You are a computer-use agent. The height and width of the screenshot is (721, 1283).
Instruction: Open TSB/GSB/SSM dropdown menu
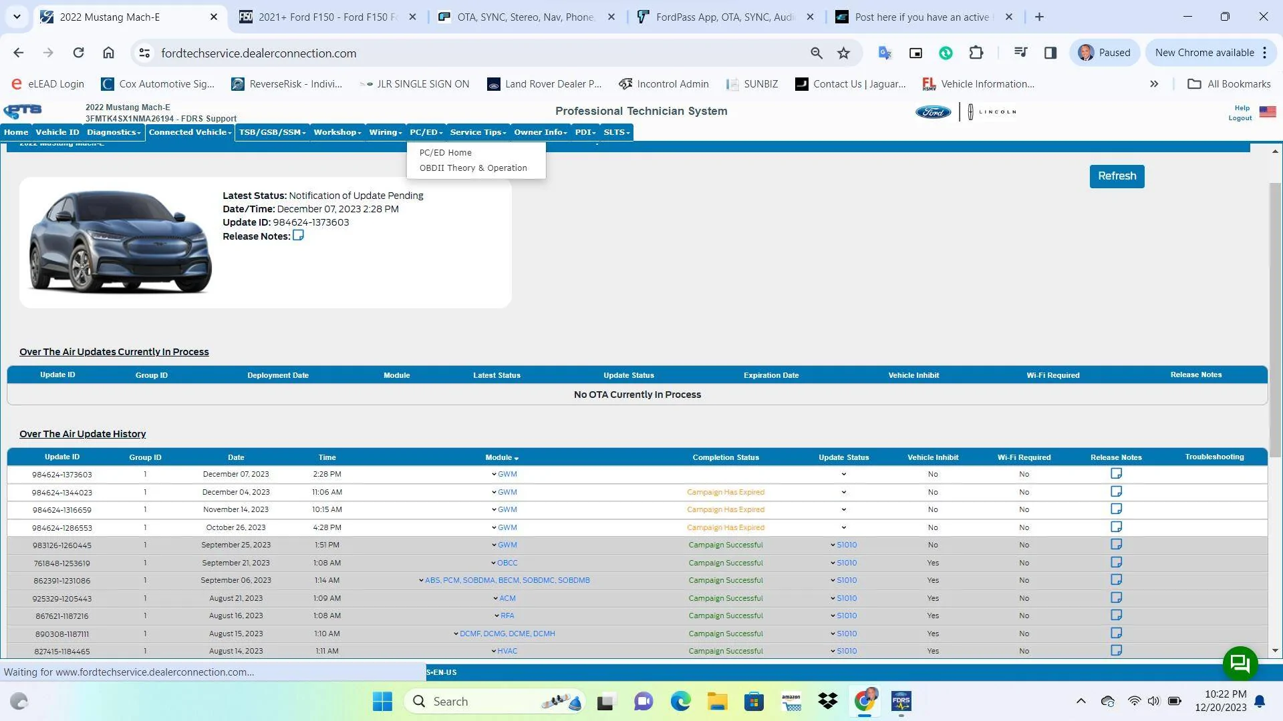pyautogui.click(x=272, y=132)
